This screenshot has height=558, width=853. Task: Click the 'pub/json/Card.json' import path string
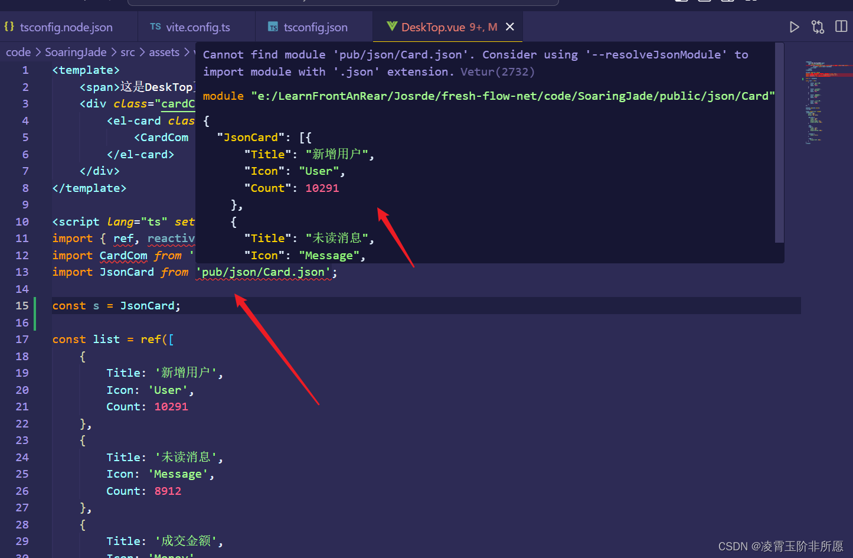point(263,272)
